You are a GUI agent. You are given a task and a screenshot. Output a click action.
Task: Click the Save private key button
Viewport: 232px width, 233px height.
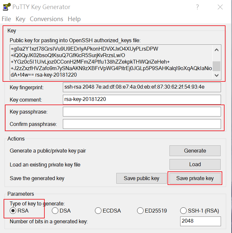pyautogui.click(x=195, y=178)
